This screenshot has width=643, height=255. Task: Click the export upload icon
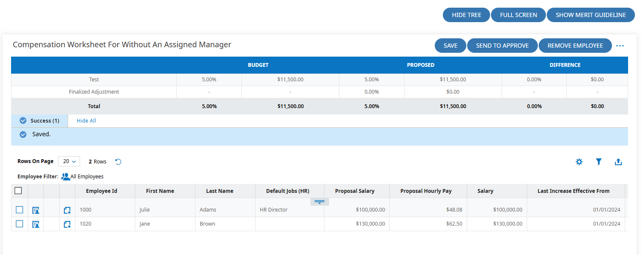coord(618,162)
